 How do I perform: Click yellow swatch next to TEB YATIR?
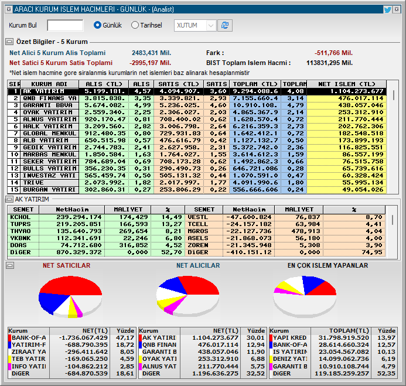coord(9,359)
